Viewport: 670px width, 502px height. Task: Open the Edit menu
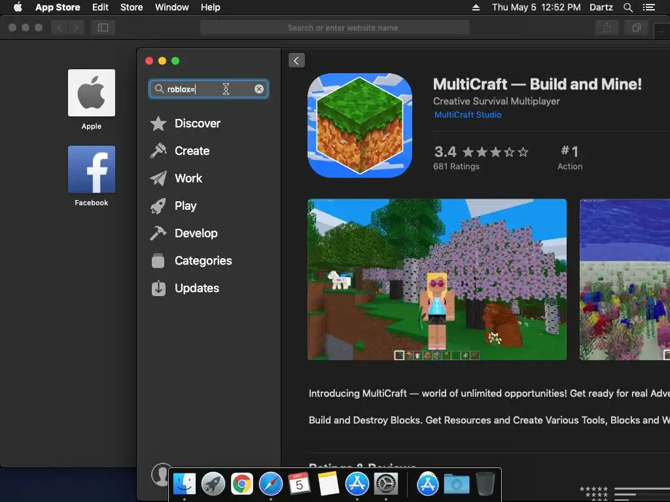pyautogui.click(x=100, y=7)
